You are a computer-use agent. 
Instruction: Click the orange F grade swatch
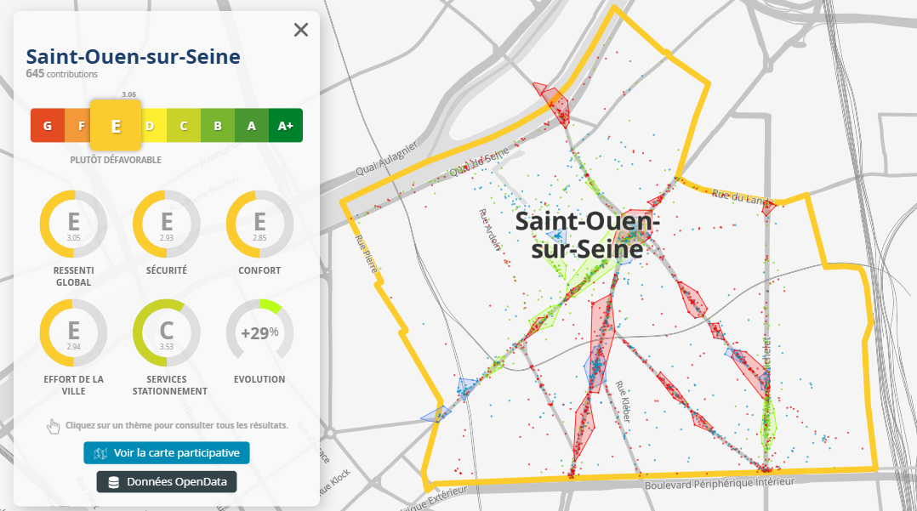(x=79, y=126)
